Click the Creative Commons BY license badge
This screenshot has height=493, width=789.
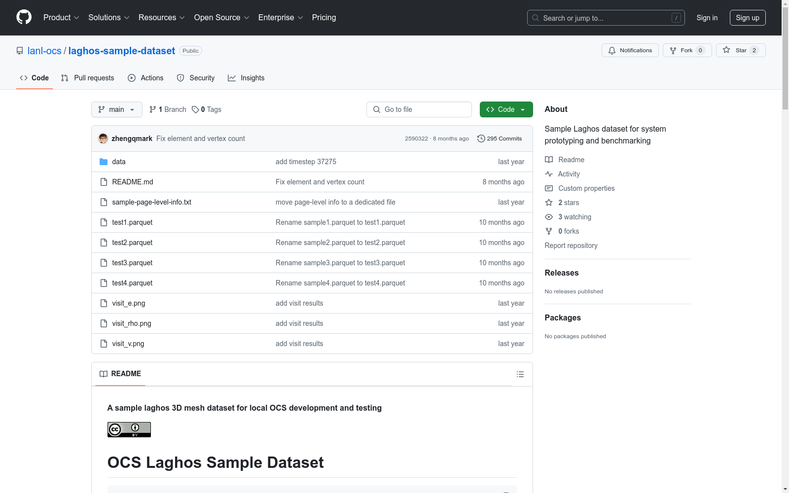coord(129,429)
